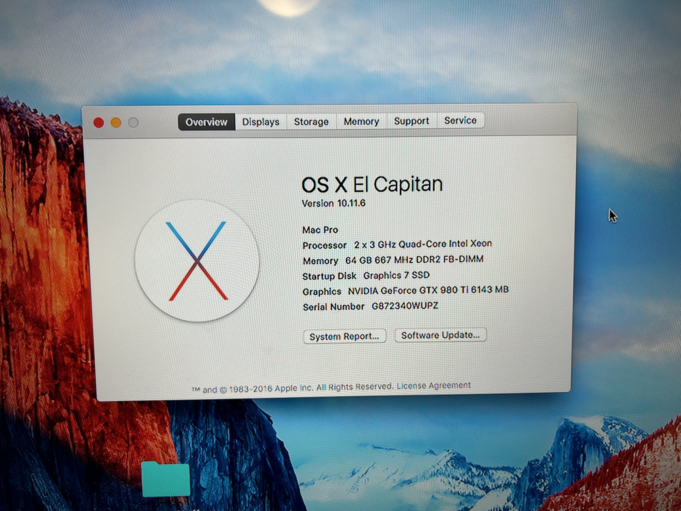Open the Displays tab

(x=260, y=122)
